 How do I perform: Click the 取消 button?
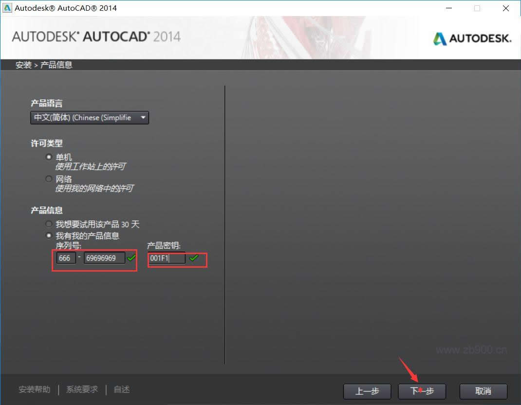coord(483,391)
